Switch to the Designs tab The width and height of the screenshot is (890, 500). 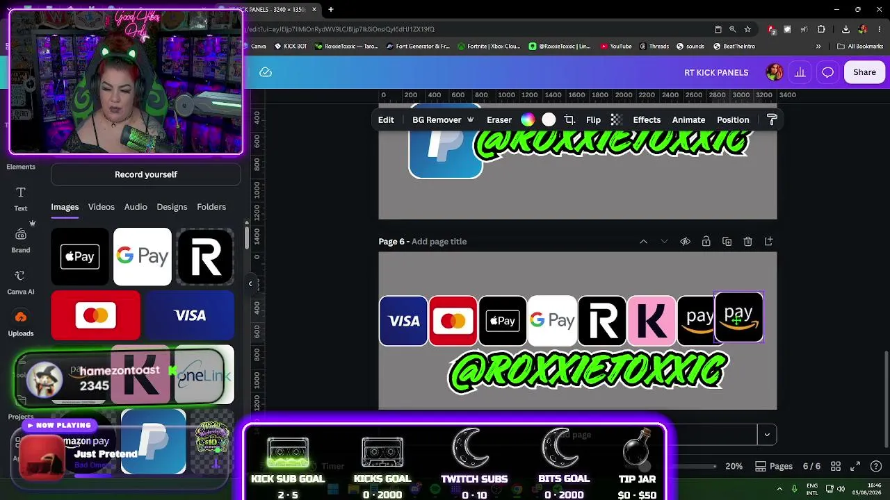click(x=172, y=207)
